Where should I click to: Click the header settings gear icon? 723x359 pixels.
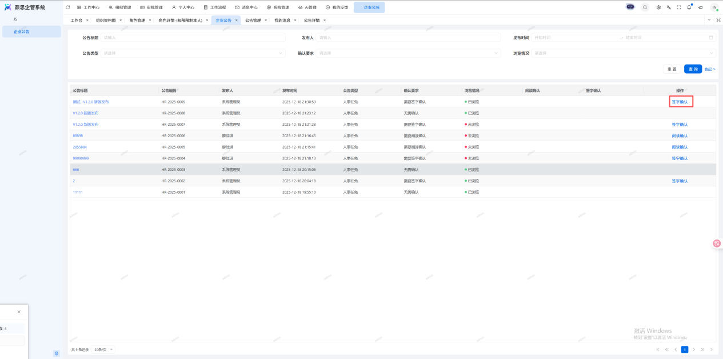tap(658, 7)
